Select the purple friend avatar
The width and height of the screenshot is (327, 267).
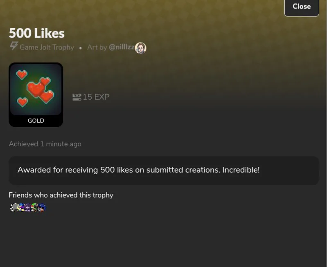click(28, 207)
